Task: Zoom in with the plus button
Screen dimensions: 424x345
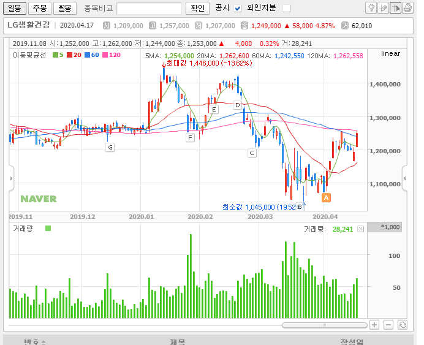Action: [x=374, y=325]
